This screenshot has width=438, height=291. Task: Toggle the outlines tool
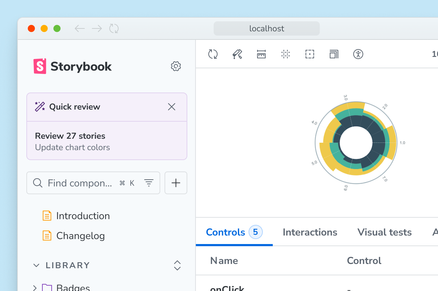click(x=310, y=54)
